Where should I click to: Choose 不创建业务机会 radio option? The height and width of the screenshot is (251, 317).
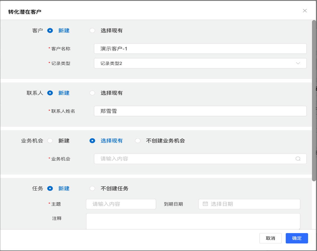pos(138,141)
